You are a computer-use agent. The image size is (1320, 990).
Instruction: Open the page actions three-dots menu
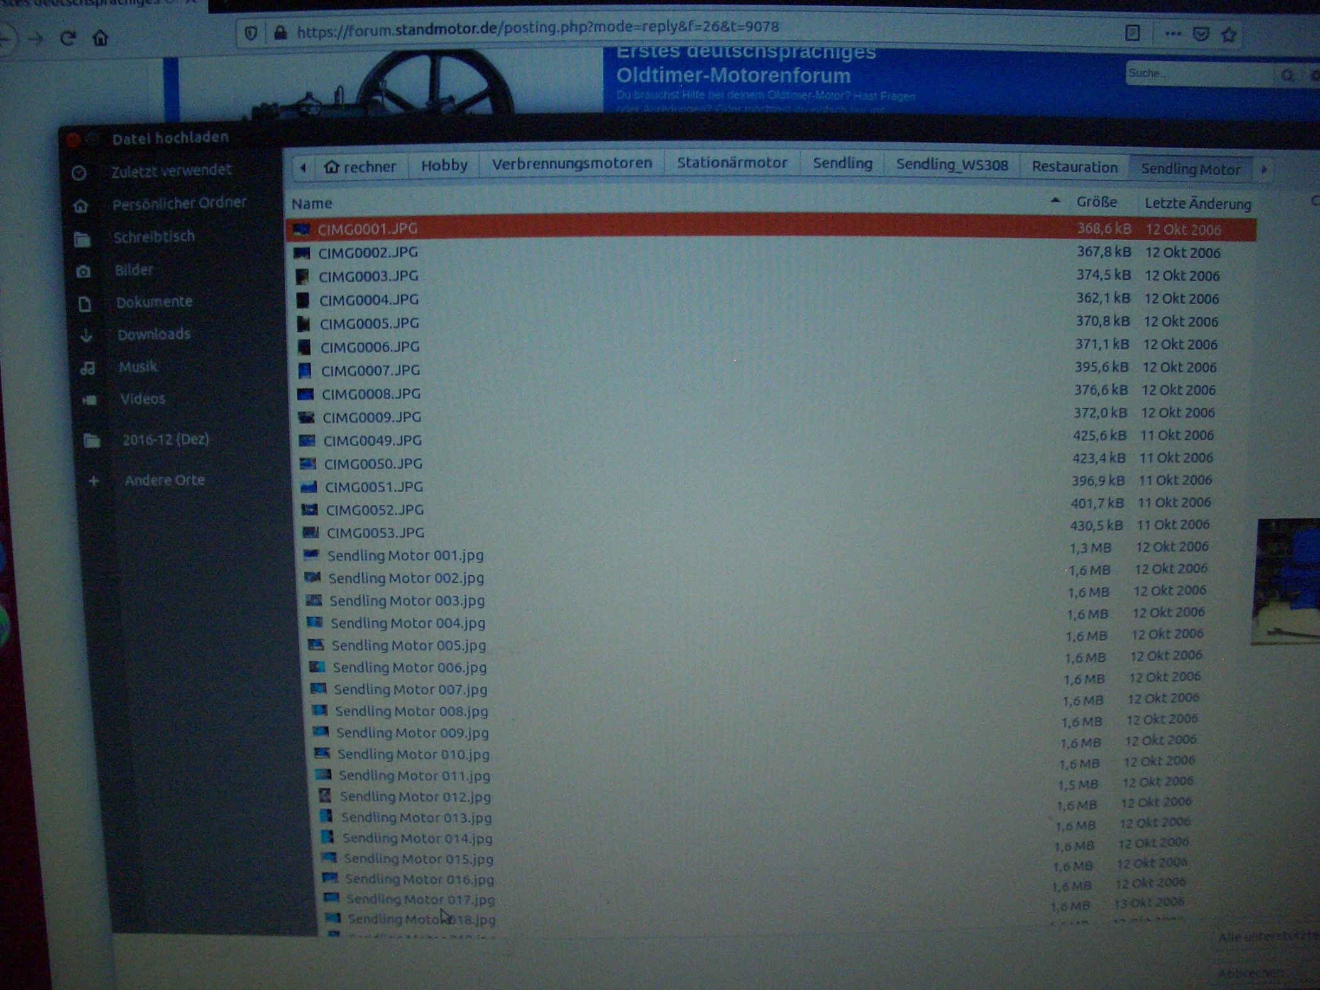pos(1172,34)
